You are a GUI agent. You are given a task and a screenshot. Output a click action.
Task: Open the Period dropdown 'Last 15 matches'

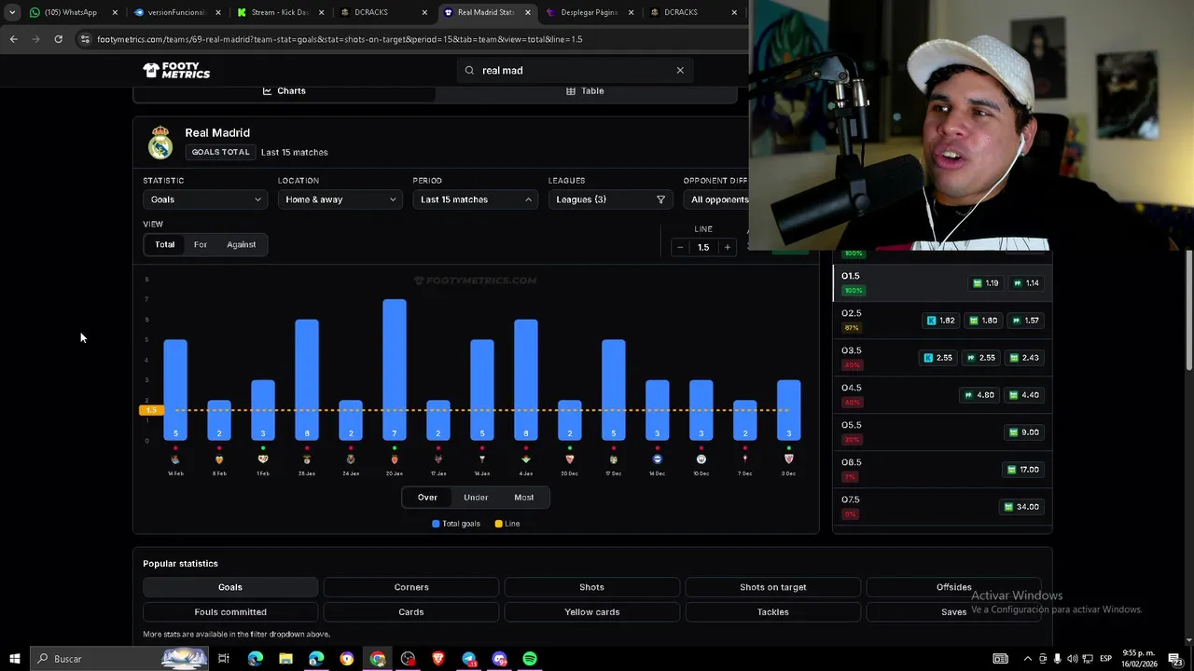[x=475, y=199]
